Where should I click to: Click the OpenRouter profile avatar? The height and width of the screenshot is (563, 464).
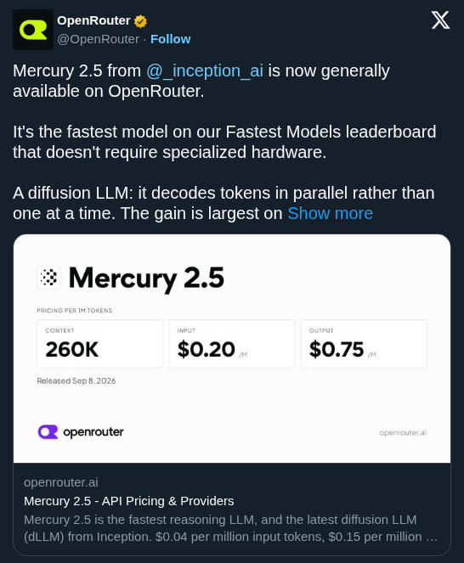pos(33,30)
